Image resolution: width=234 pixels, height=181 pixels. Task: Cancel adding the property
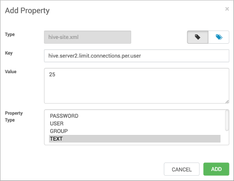182,169
